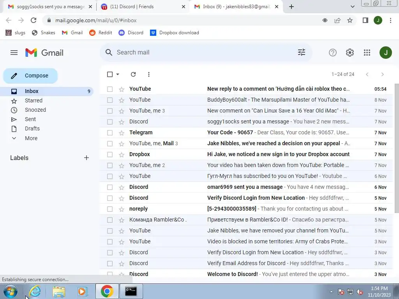This screenshot has height=299, width=399.
Task: Bookmark this tab with star icon
Action: tap(350, 20)
